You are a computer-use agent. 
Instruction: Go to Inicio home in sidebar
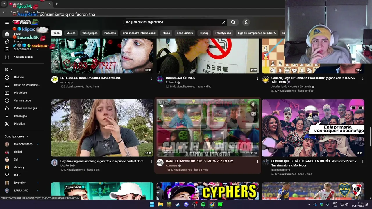[x=23, y=34]
